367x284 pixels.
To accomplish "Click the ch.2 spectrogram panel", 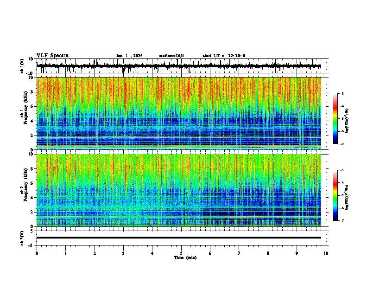I will (179, 190).
